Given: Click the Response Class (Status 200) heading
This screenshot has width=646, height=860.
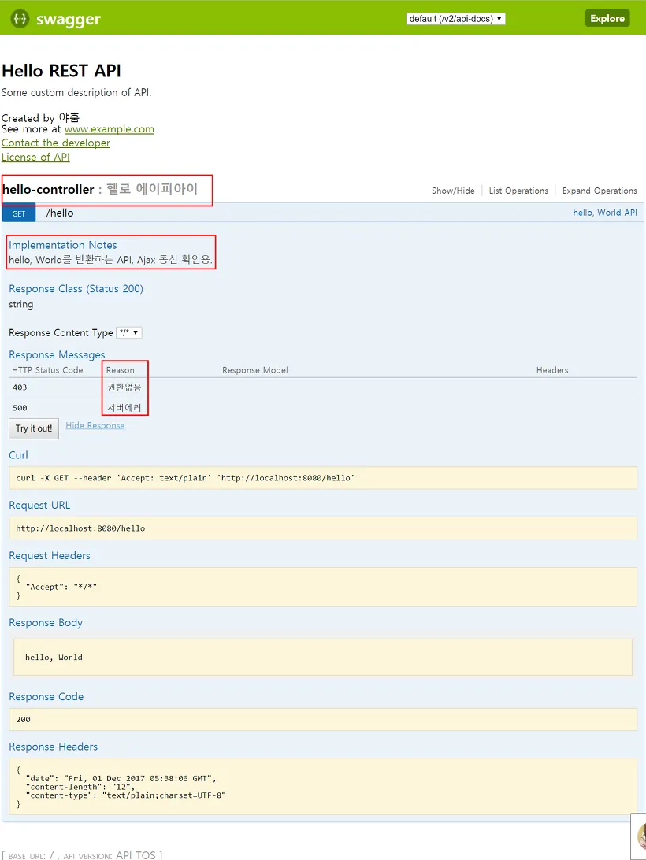Looking at the screenshot, I should tap(76, 288).
